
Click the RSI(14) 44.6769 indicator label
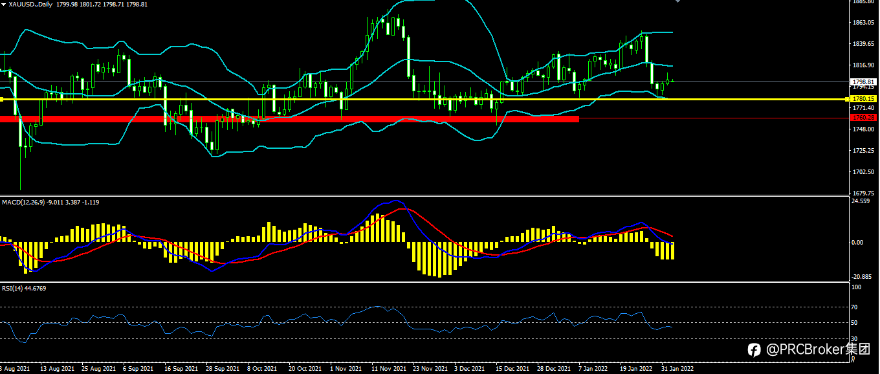click(23, 287)
